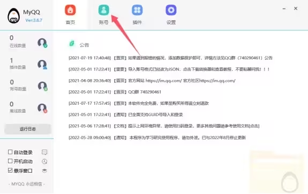
Task: Click the MyQQ penguin logo
Action: pyautogui.click(x=13, y=16)
